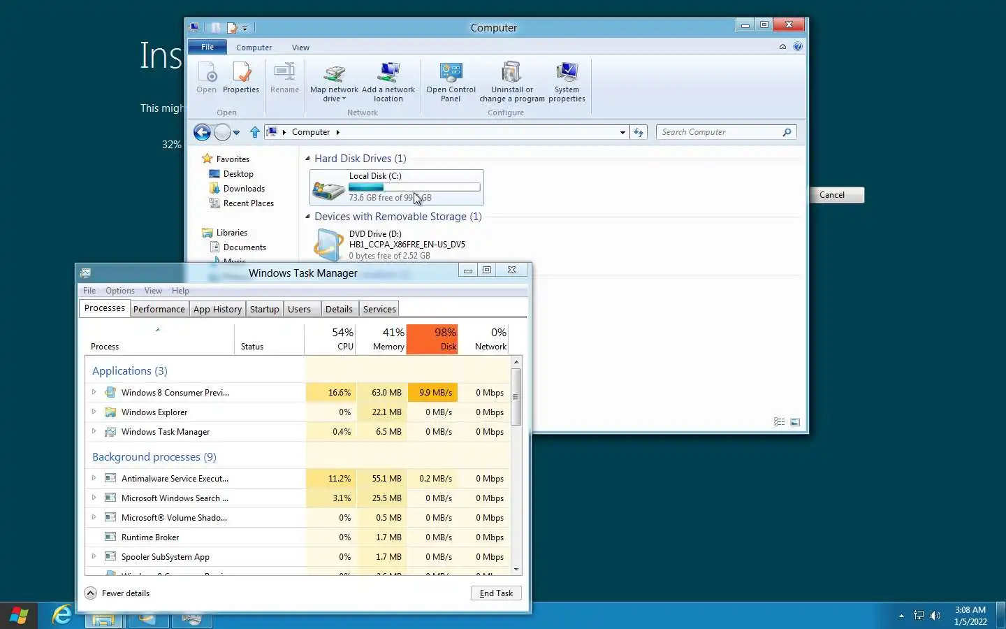Viewport: 1006px width, 629px height.
Task: Expand the Antimalware Service Executable row
Action: 94,478
